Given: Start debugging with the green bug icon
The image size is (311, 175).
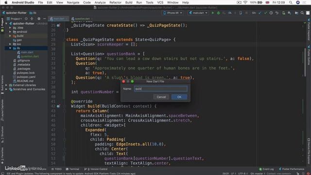Looking at the screenshot, I should [x=218, y=13].
